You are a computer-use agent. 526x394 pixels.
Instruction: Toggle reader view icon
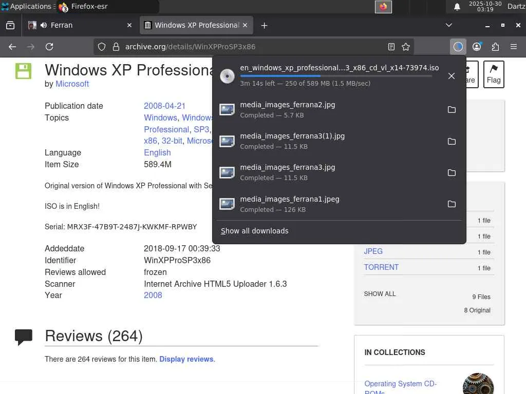391,47
